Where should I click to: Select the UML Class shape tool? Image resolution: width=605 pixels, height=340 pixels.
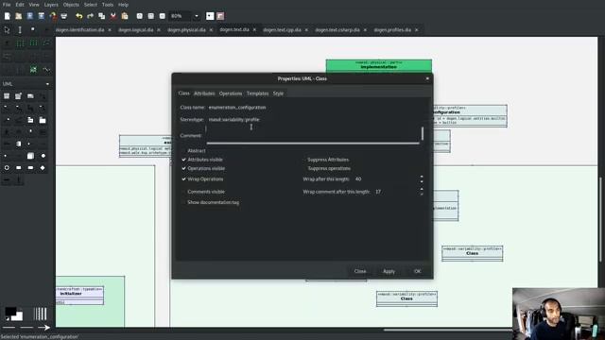coord(7,96)
